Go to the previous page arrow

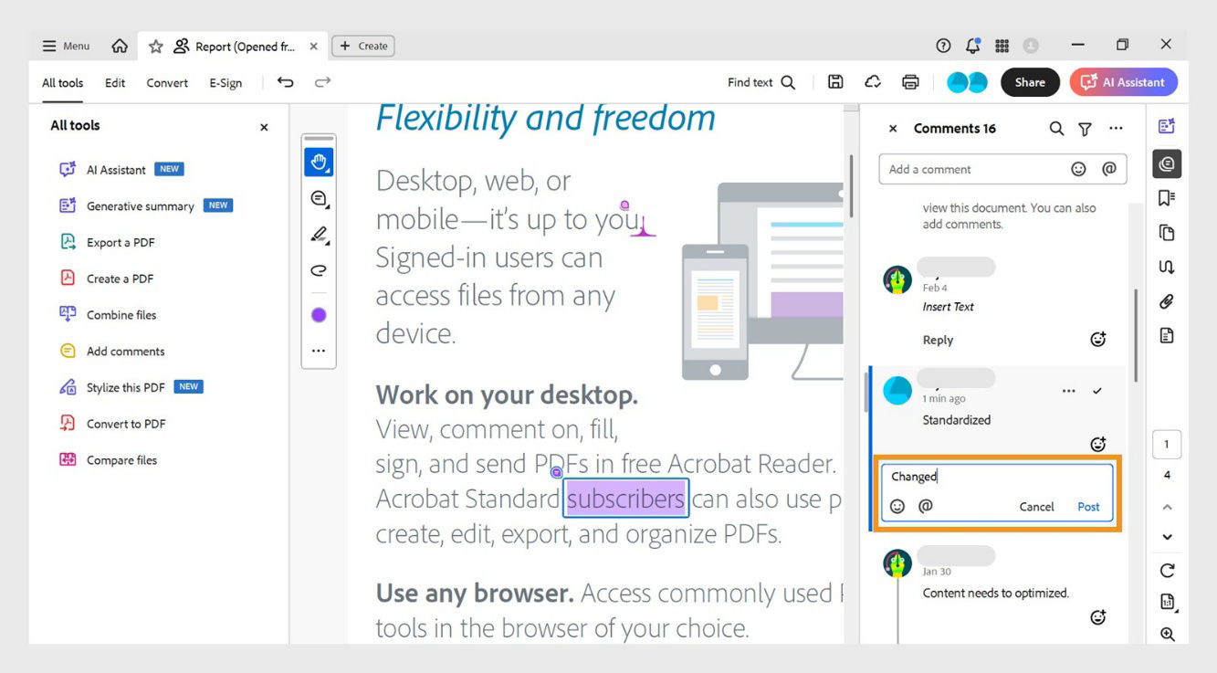[1167, 507]
